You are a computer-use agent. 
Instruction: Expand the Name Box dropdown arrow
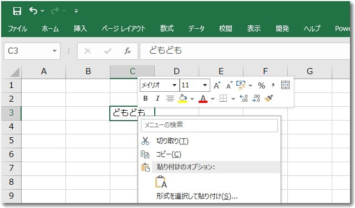(54, 51)
